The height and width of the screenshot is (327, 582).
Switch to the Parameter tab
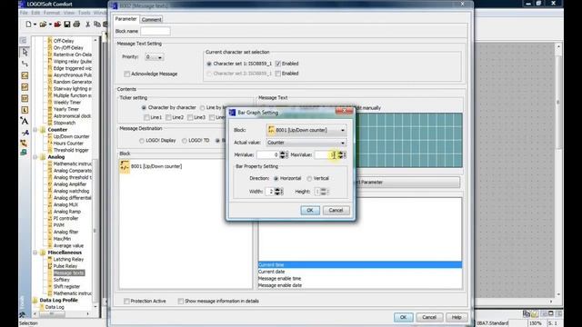(125, 19)
